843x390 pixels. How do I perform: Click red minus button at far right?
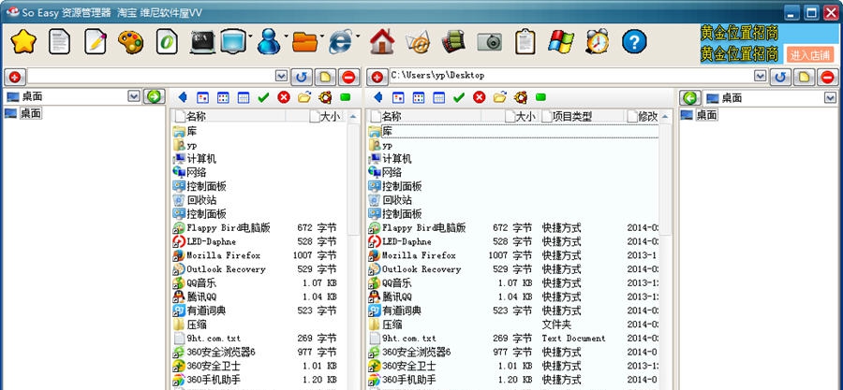[x=827, y=78]
